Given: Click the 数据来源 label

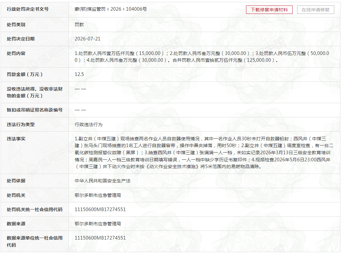Looking at the screenshot, I should coord(16,224).
